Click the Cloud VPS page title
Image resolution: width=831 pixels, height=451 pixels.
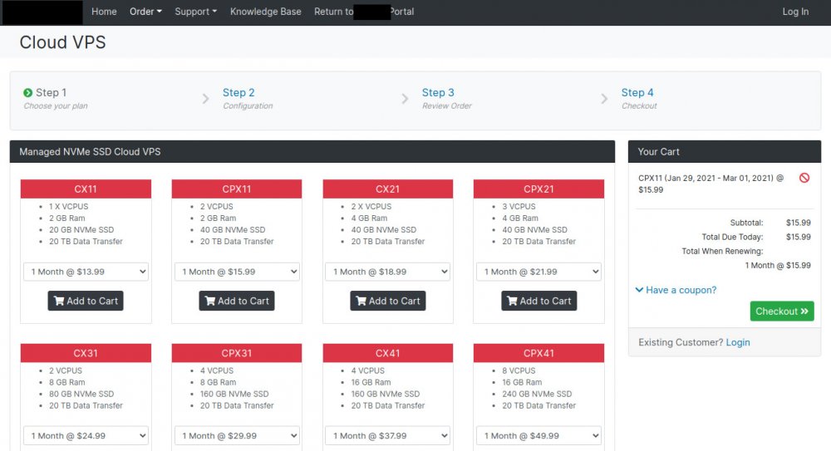point(62,42)
